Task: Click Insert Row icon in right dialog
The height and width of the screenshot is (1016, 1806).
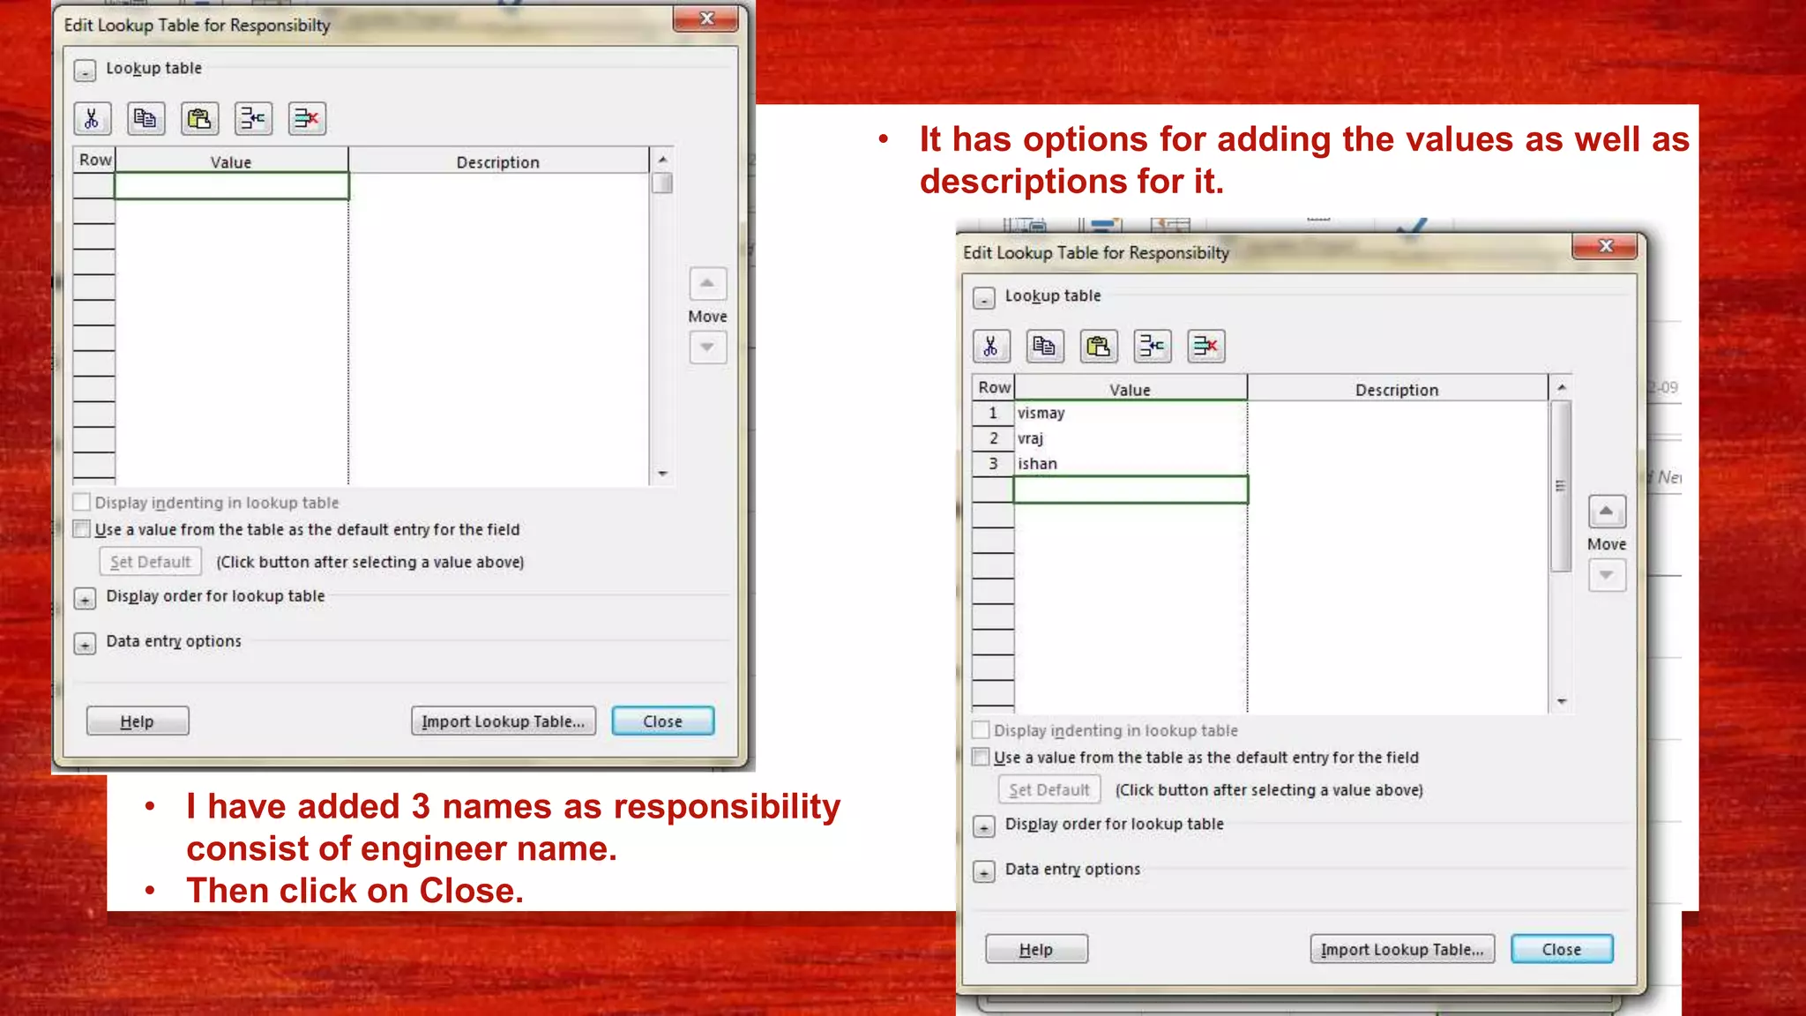Action: (x=1153, y=346)
